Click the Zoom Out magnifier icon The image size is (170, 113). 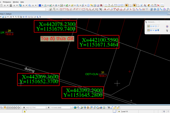click(x=16, y=17)
